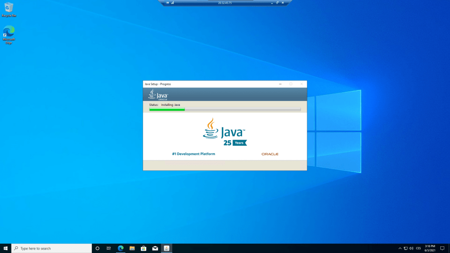Click the '#1 Development Platform' text
The image size is (450, 253).
(193, 154)
